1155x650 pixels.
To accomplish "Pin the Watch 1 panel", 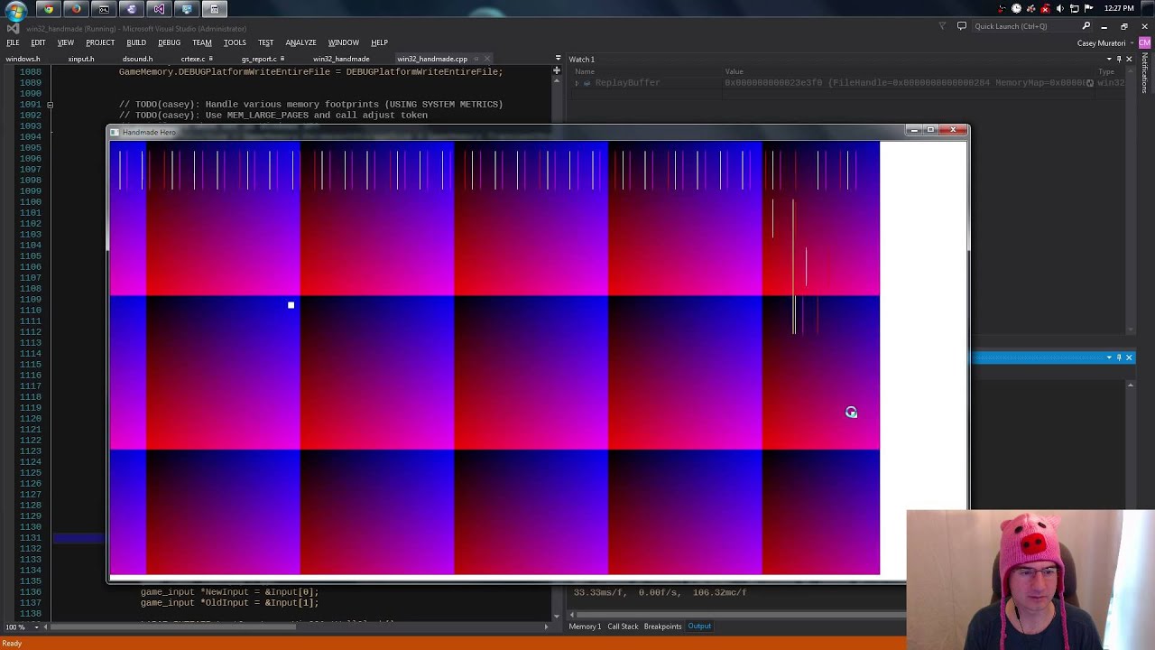I will click(x=1119, y=60).
